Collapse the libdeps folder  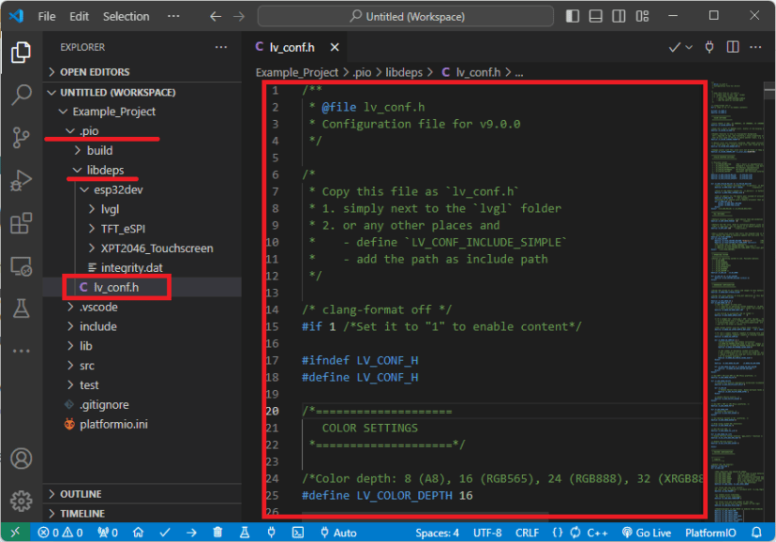pyautogui.click(x=102, y=170)
